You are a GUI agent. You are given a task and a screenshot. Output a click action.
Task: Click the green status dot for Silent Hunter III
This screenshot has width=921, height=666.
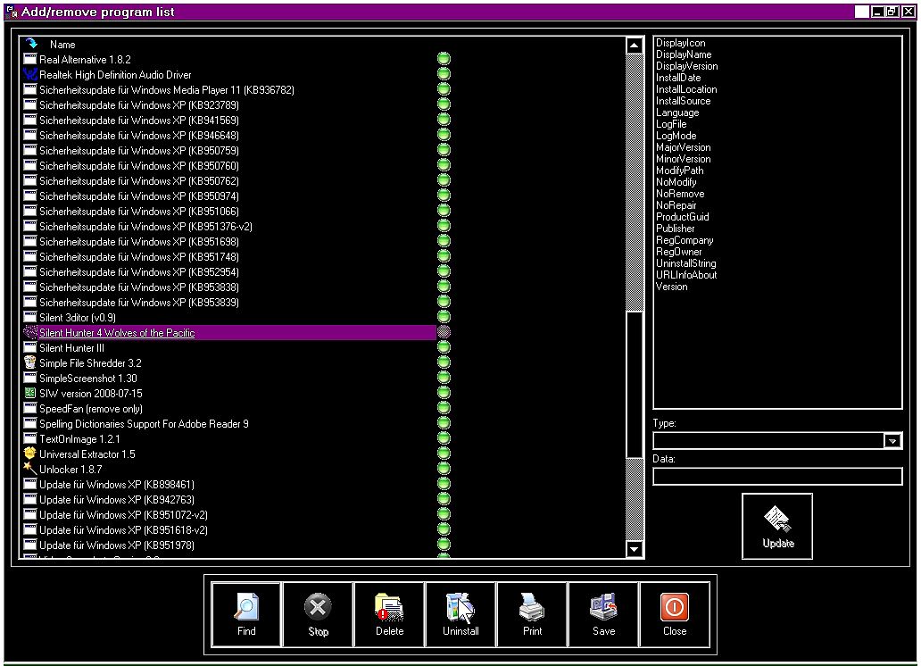tap(444, 346)
